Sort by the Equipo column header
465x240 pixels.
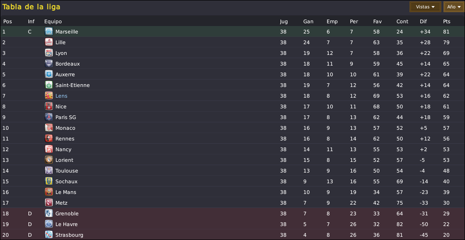(53, 21)
